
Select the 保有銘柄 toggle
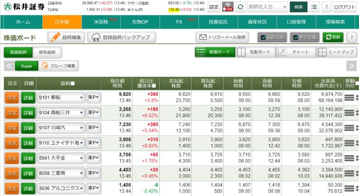click(47, 53)
